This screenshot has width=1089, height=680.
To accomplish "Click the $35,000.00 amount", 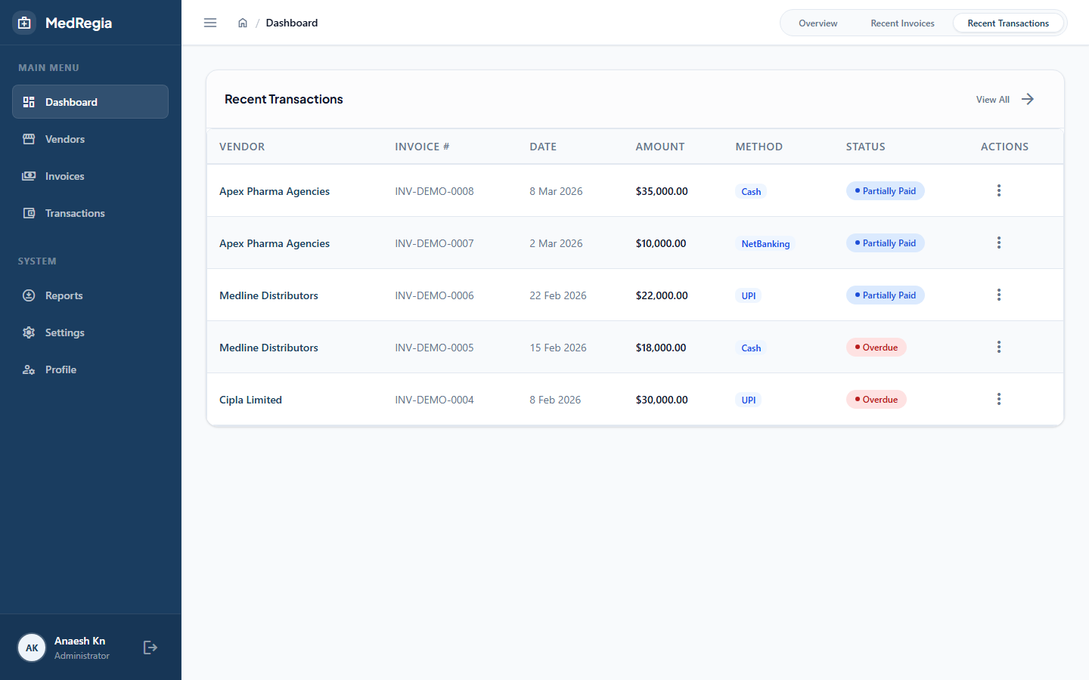I will pyautogui.click(x=662, y=191).
